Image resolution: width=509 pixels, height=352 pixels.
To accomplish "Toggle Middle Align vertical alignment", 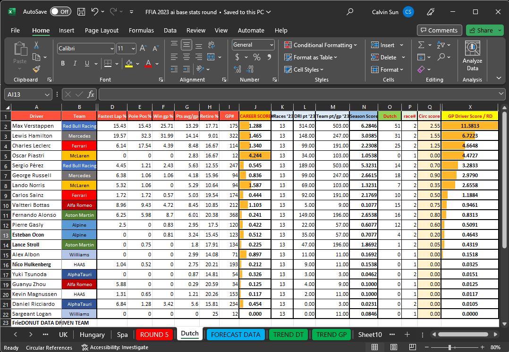I will (187, 45).
